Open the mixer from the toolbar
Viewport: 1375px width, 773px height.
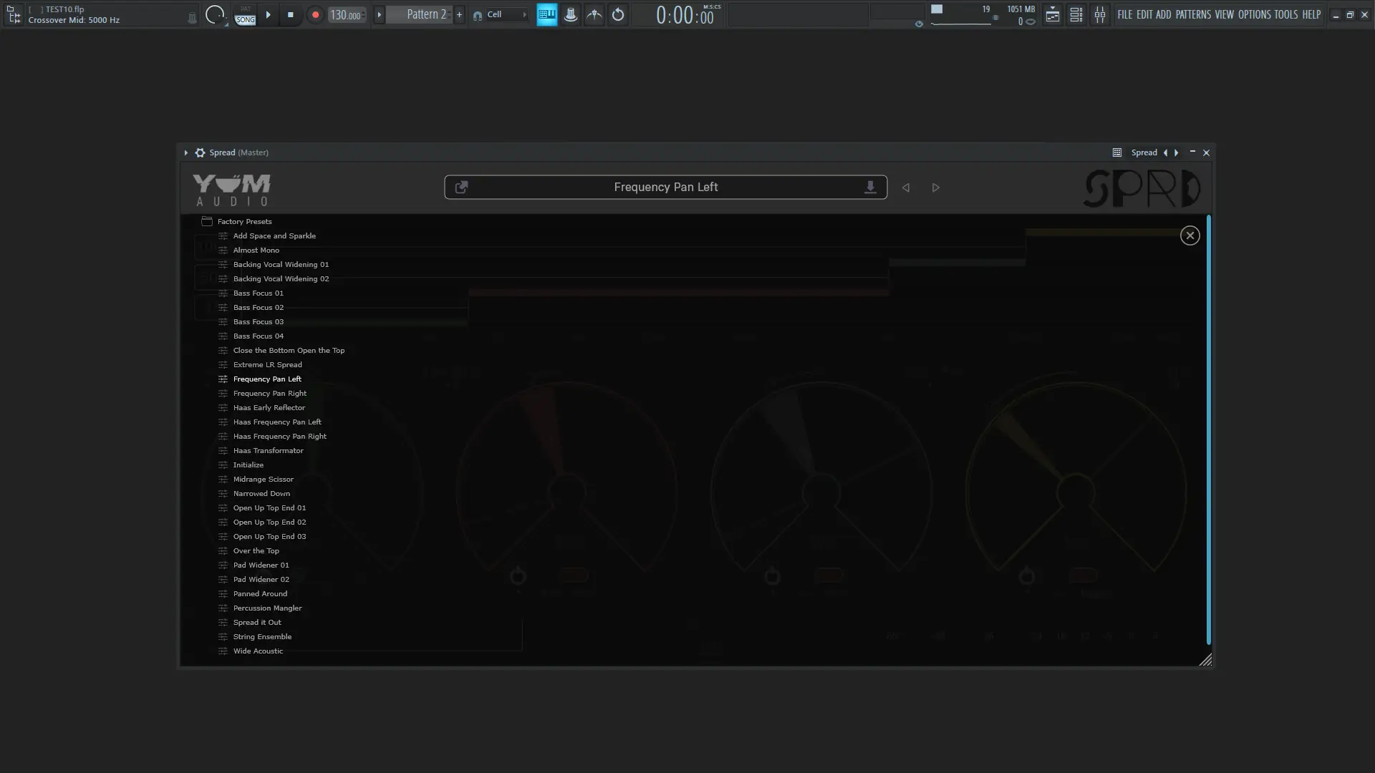pyautogui.click(x=1099, y=14)
